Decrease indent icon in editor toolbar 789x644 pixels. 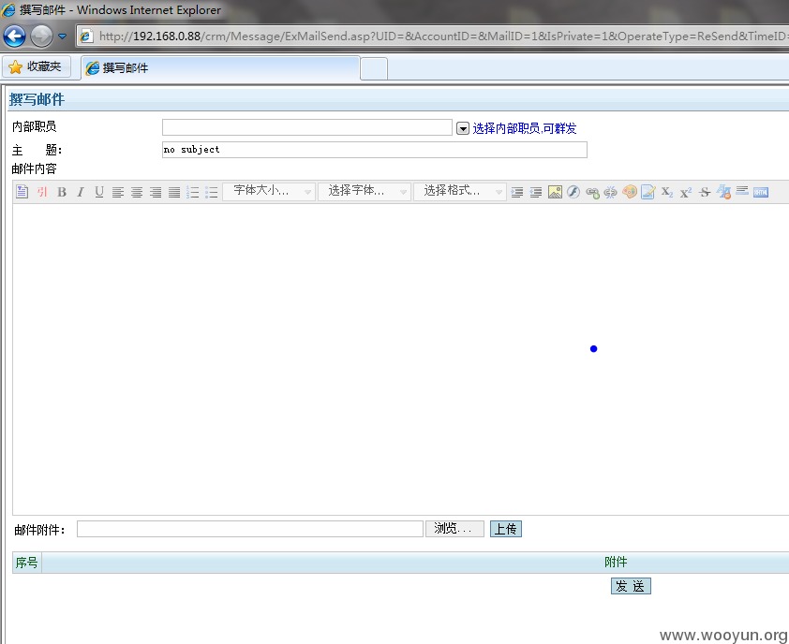click(x=536, y=192)
